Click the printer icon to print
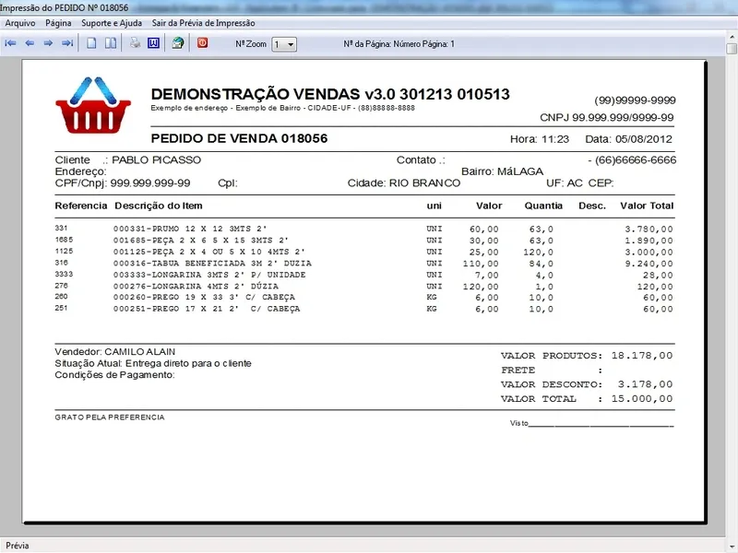The image size is (738, 553). coord(135,43)
